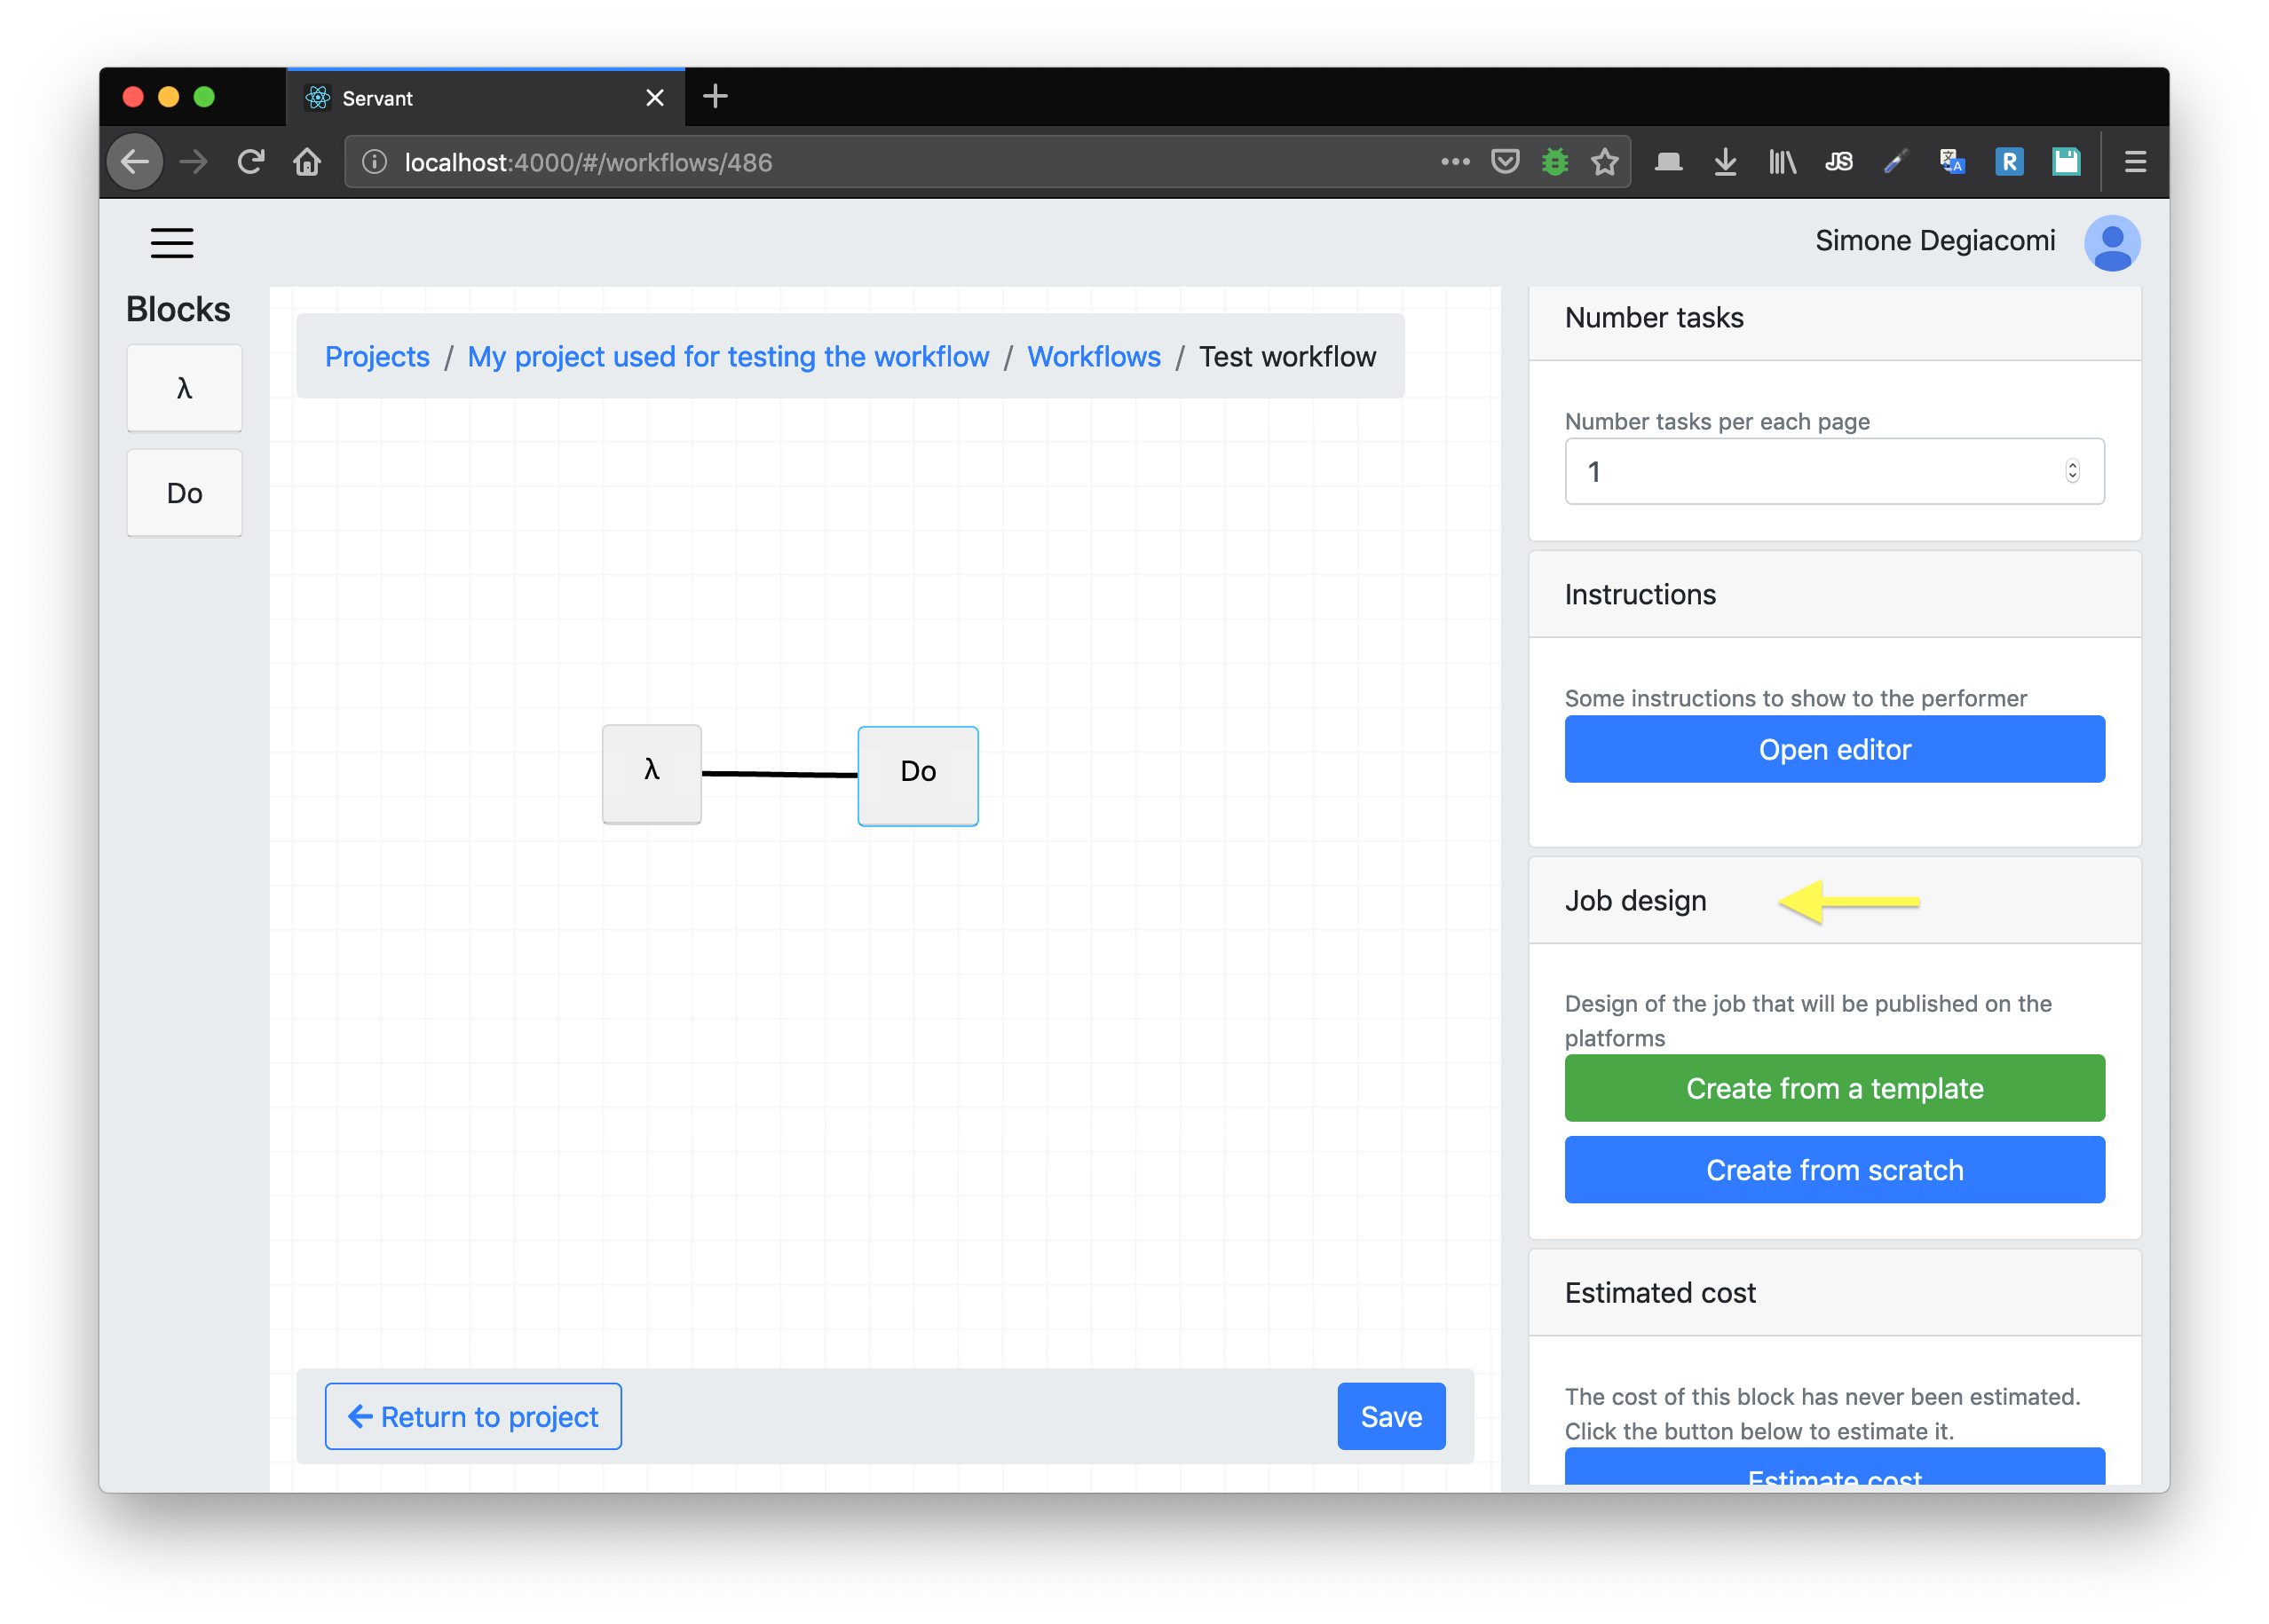The image size is (2269, 1624).
Task: Click Create from a template button
Action: (1834, 1088)
